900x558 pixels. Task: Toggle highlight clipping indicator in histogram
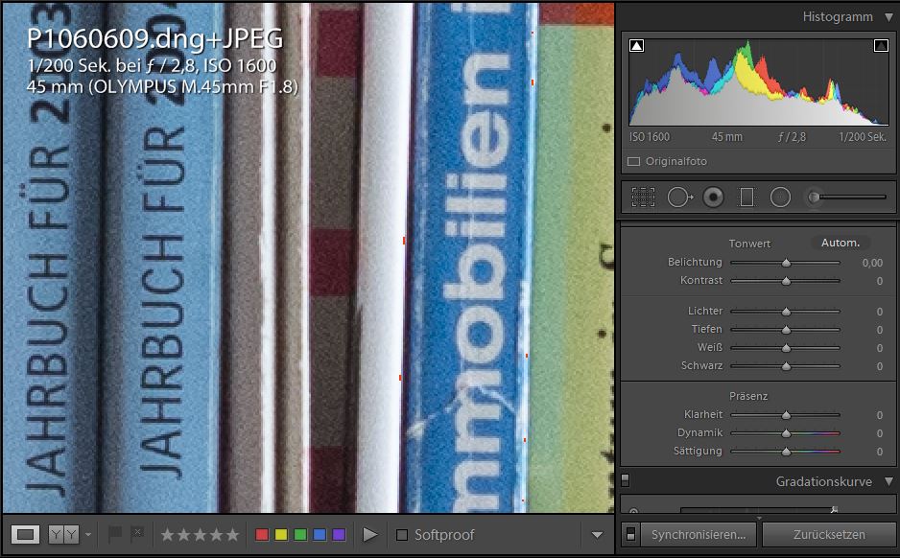coord(881,45)
